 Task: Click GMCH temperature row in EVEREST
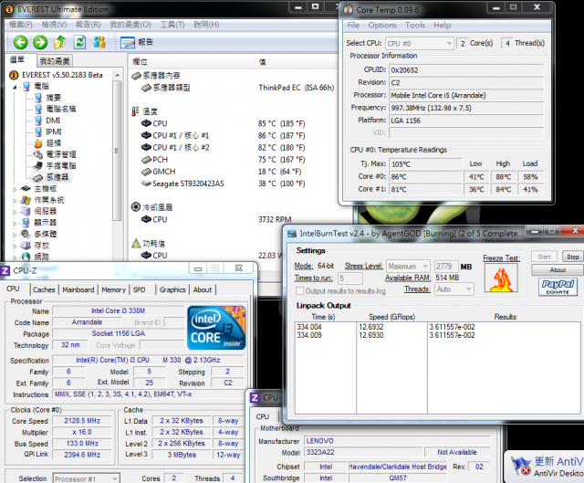pyautogui.click(x=222, y=172)
